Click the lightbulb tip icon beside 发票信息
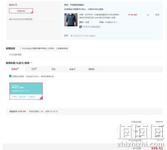This screenshot has width=167, height=150. (20, 49)
